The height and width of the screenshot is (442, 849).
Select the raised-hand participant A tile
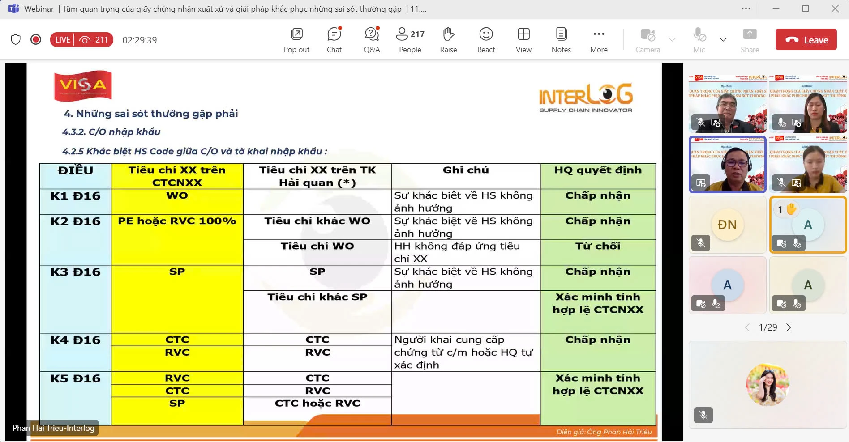(x=808, y=225)
